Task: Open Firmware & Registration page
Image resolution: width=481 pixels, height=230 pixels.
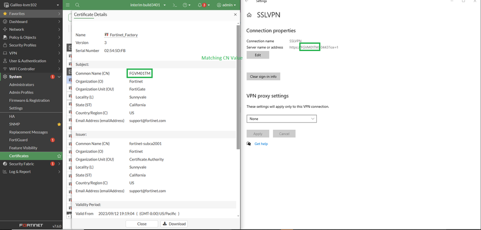Action: 29,100
